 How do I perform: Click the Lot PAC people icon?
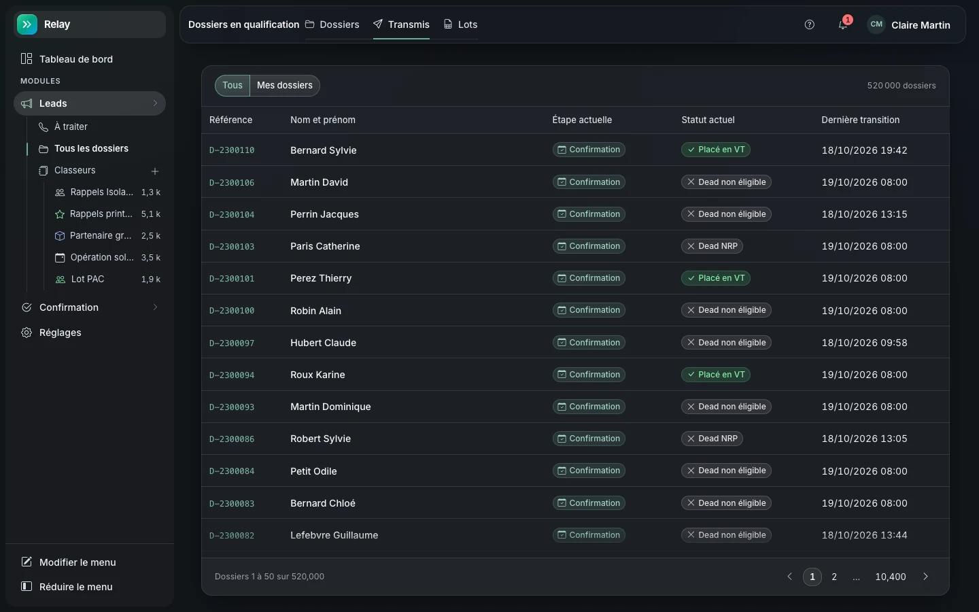coord(61,279)
